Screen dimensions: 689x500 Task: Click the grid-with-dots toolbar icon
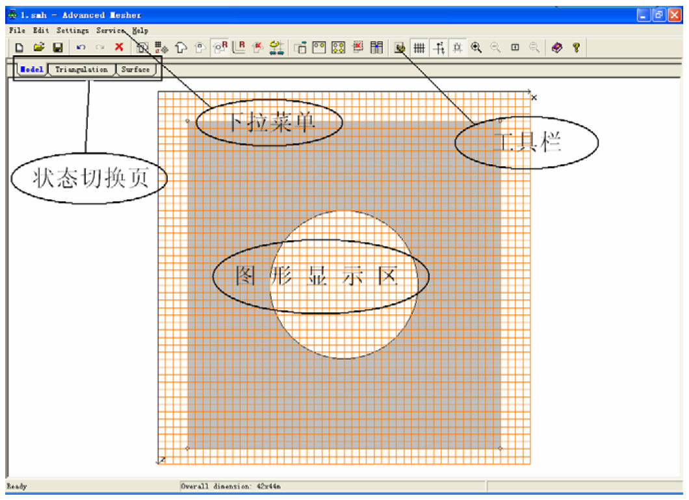tap(161, 47)
